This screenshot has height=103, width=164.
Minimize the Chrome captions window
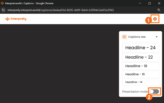140,4
